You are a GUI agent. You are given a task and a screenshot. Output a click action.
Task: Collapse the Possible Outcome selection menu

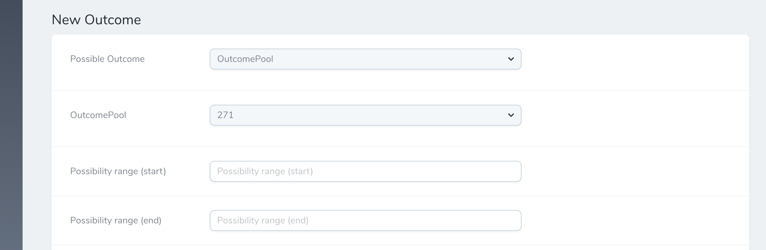(365, 59)
